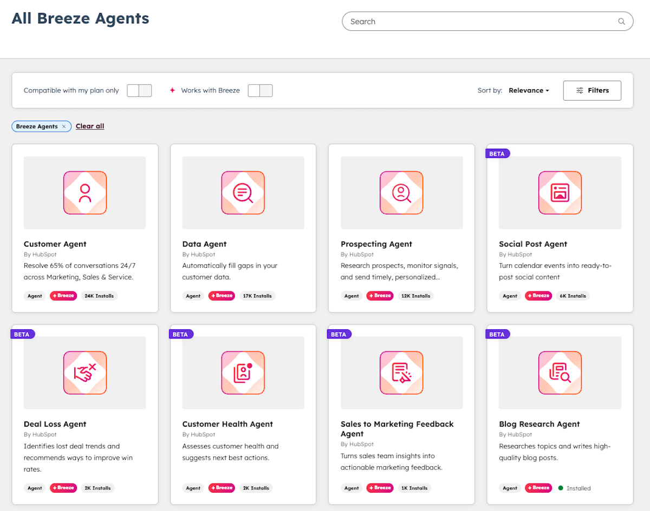Open the Social Post Agent image icon
Image resolution: width=650 pixels, height=511 pixels.
pos(560,192)
